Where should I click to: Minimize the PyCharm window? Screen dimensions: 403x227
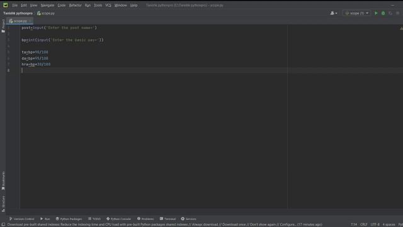392,5
